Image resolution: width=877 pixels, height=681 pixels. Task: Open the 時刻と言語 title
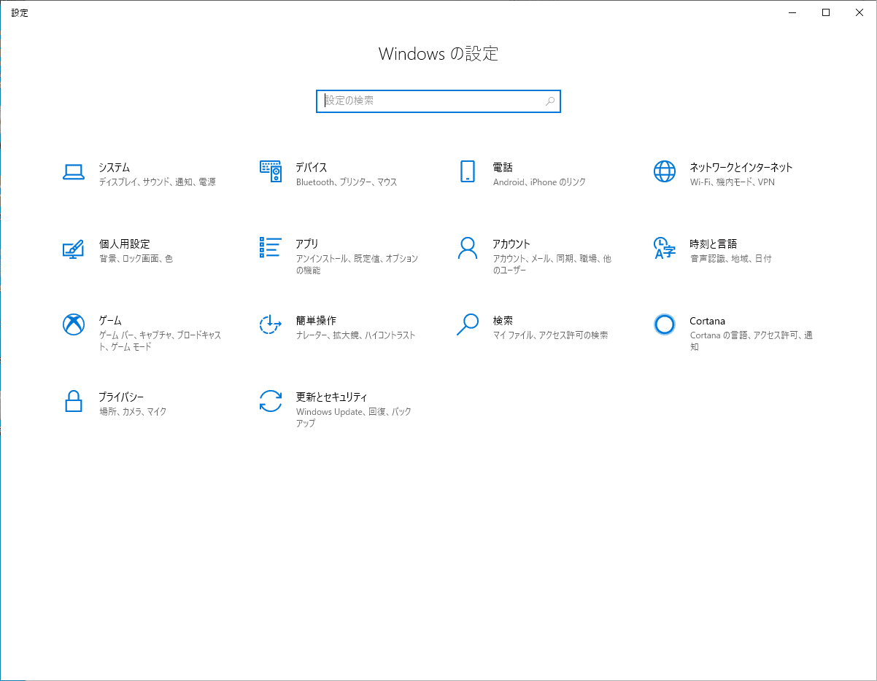click(714, 244)
